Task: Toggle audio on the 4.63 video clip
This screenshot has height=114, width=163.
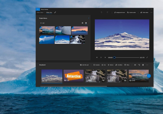Action: click(x=103, y=80)
